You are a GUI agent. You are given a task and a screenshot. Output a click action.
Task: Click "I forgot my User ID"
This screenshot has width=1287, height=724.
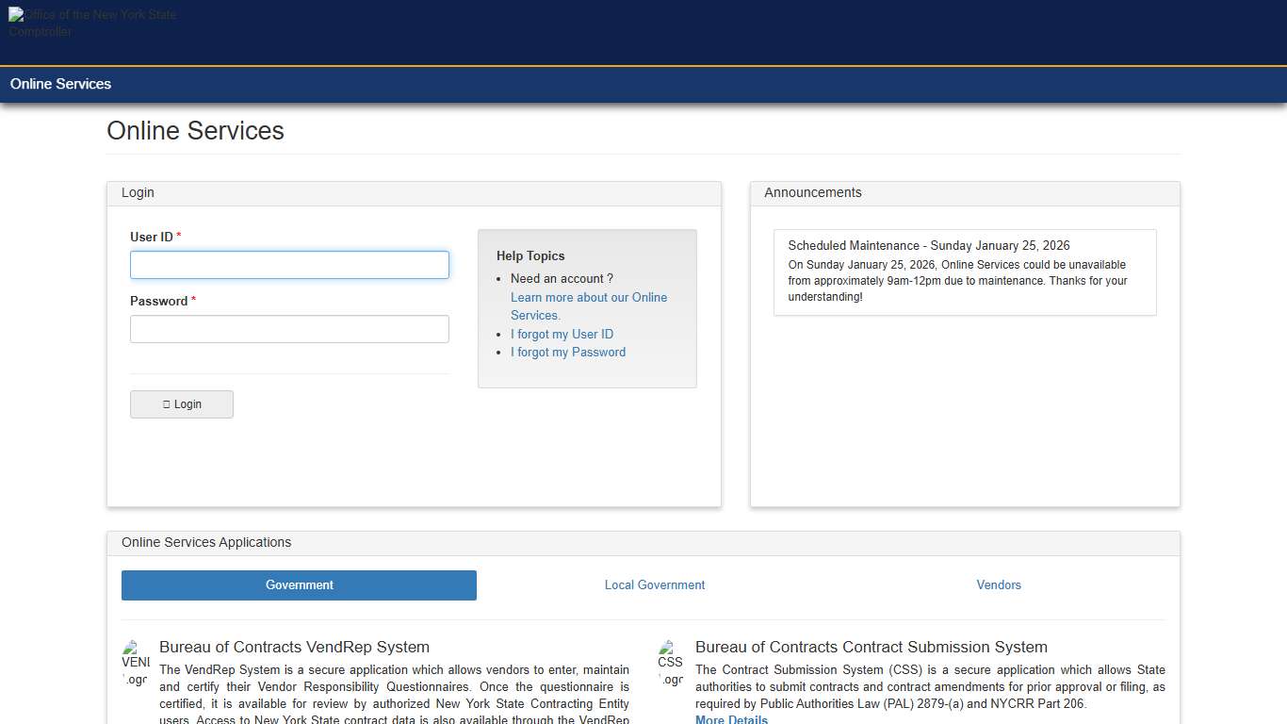[x=562, y=334]
